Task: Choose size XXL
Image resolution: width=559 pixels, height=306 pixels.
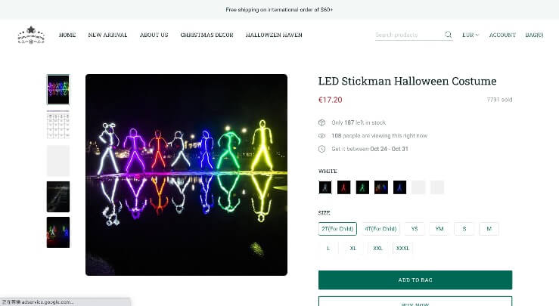Action: [x=377, y=248]
